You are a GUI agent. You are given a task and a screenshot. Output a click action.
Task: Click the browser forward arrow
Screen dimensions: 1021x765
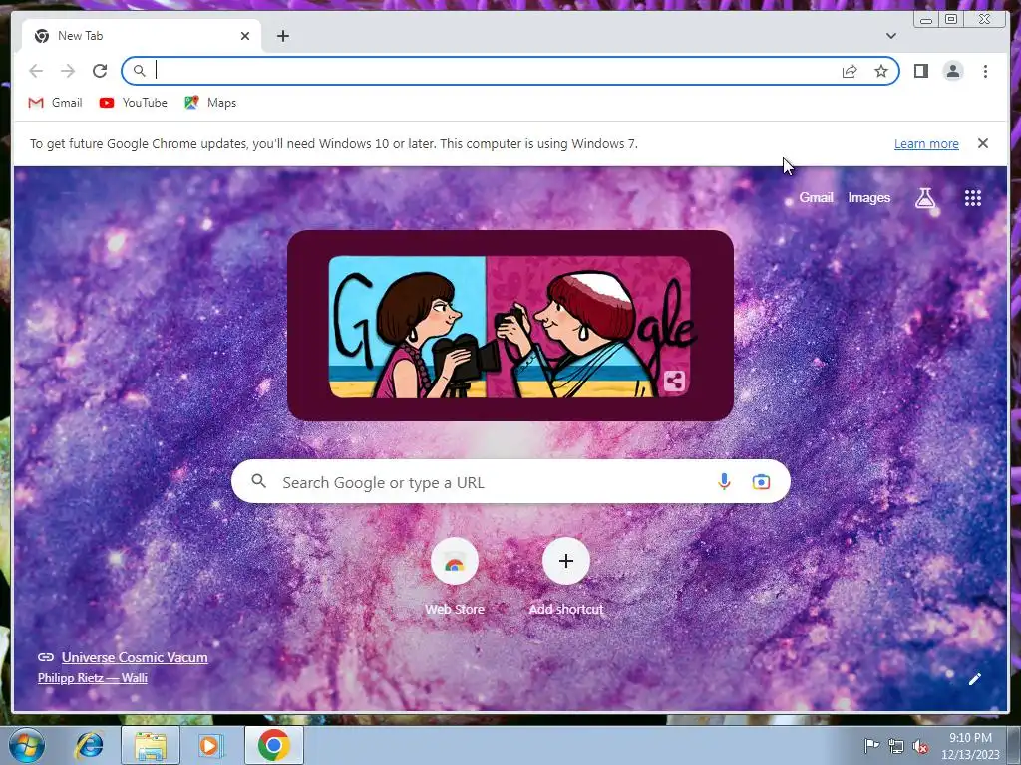click(x=68, y=71)
